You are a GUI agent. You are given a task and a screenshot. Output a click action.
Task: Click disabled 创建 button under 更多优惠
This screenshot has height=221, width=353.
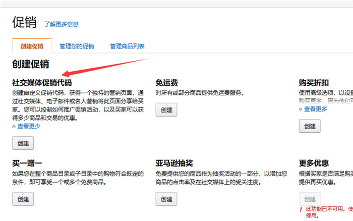pyautogui.click(x=310, y=199)
